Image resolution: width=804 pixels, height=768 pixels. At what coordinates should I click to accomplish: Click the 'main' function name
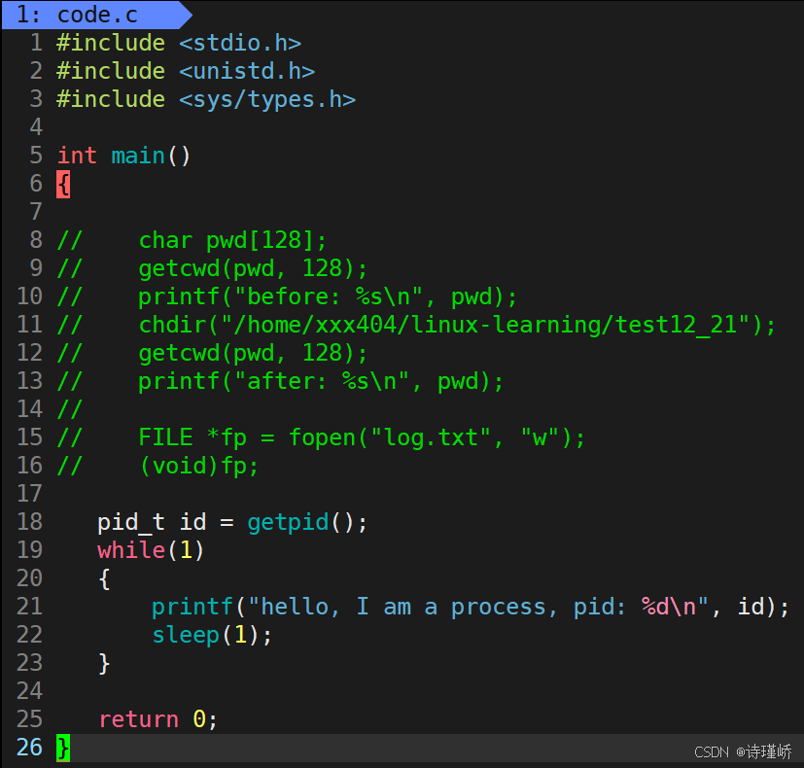(x=138, y=156)
